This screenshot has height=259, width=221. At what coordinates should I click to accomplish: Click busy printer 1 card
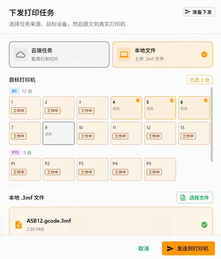tap(25, 108)
